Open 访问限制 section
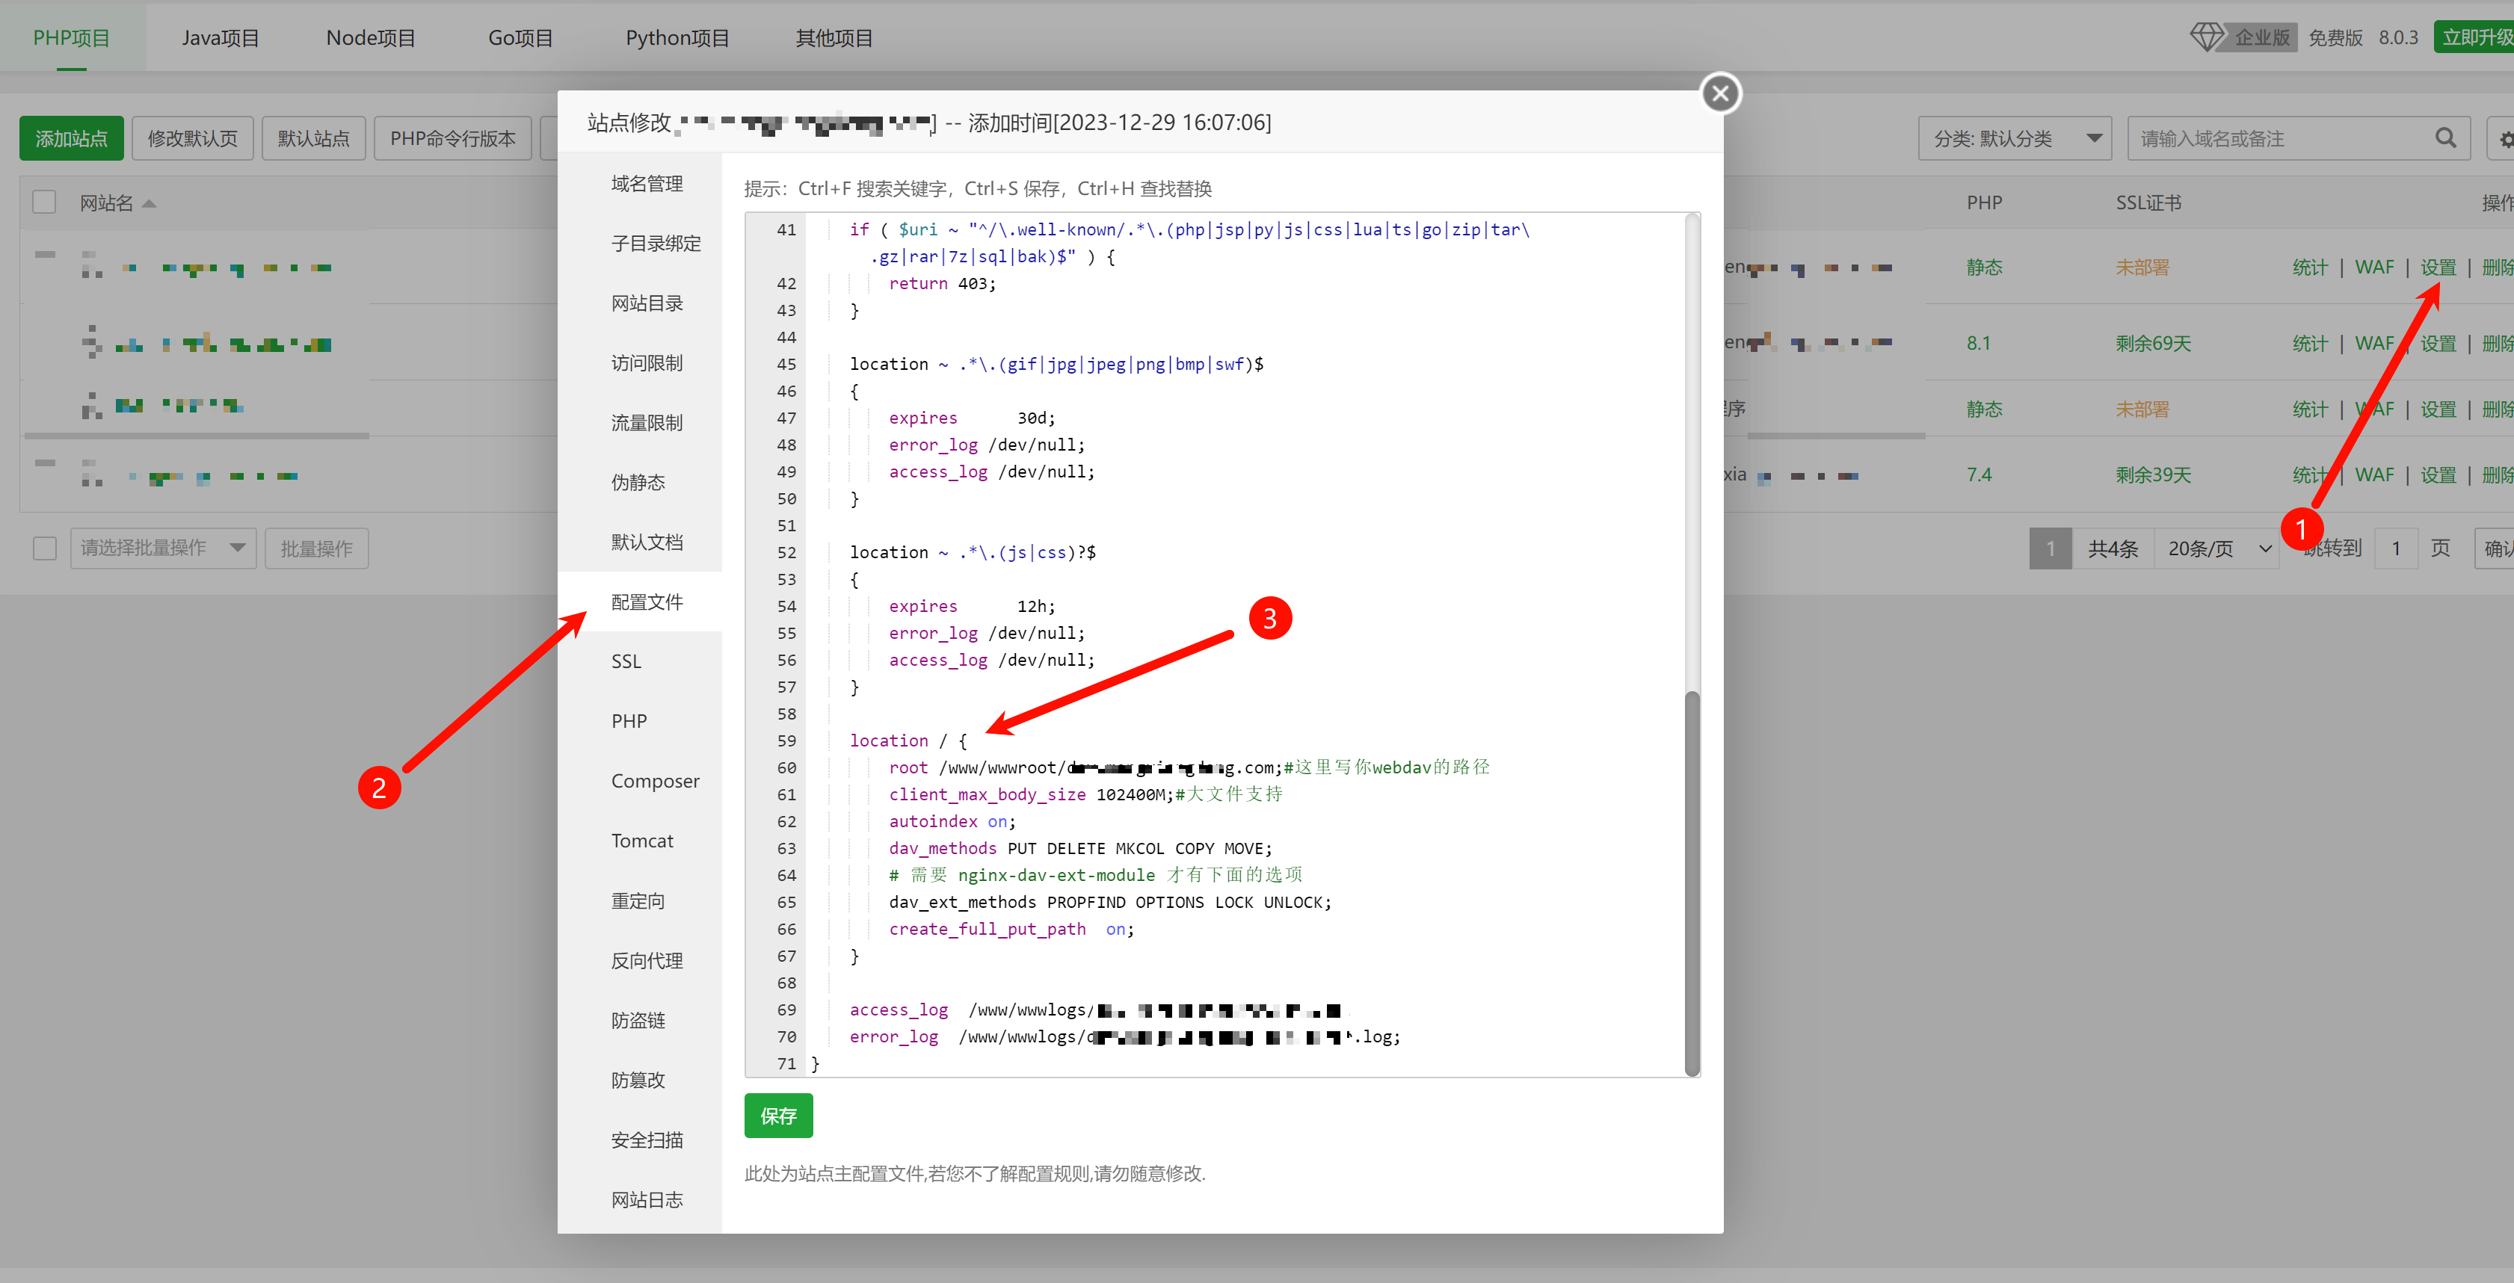2514x1283 pixels. pos(646,363)
